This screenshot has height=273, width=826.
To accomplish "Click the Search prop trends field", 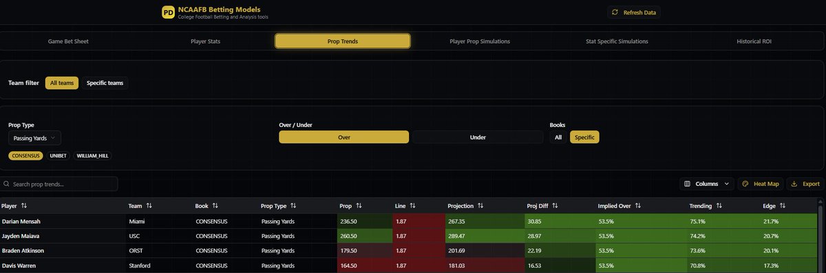I will (x=59, y=184).
